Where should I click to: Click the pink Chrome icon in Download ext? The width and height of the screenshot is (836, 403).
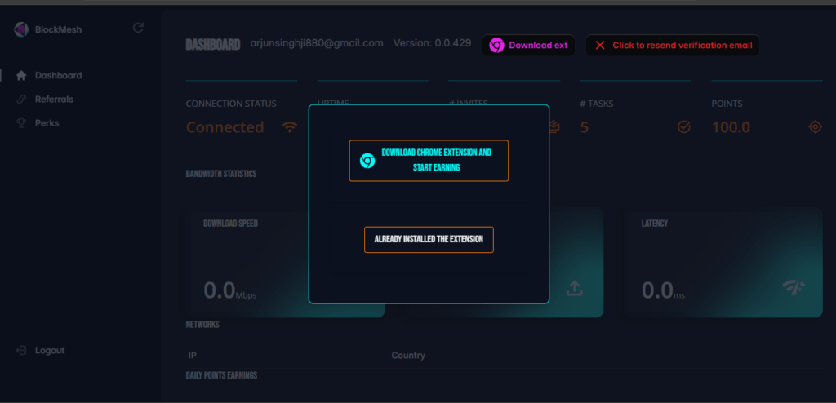[497, 46]
